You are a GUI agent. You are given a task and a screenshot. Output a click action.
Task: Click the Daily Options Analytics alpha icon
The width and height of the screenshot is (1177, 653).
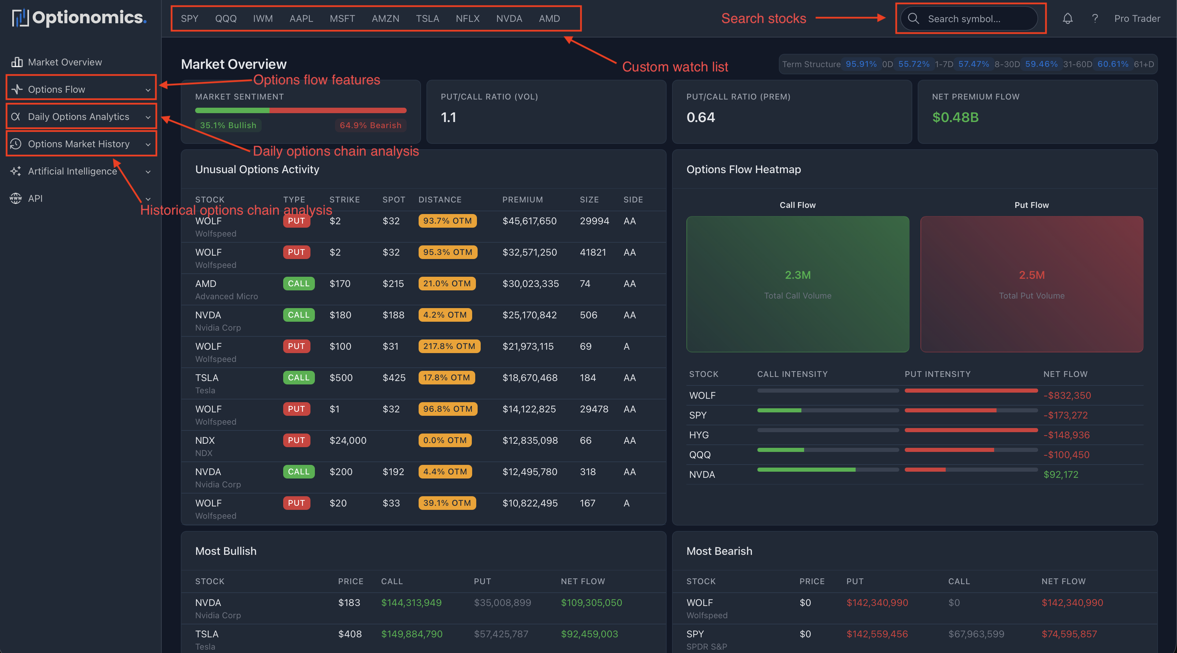[x=16, y=117]
